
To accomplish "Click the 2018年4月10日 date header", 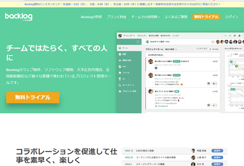I will [156, 55].
